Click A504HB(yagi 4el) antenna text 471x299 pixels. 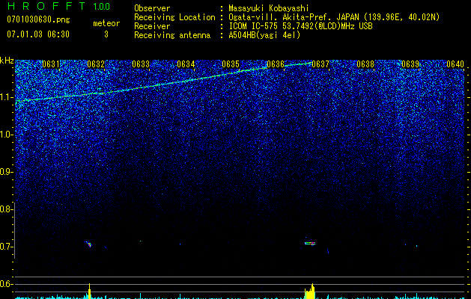(x=264, y=35)
